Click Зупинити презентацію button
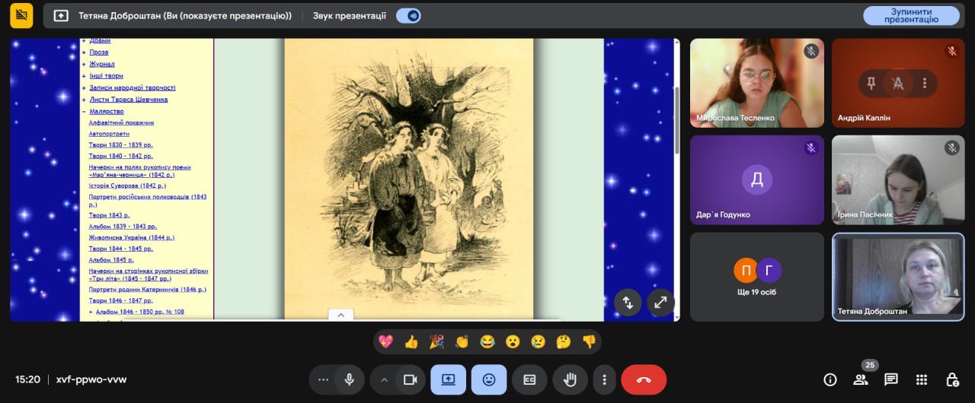This screenshot has width=975, height=403. pos(911,15)
